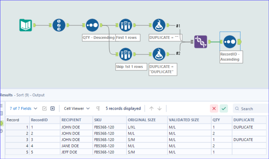Click the Skip 1st 1 rows annotation label
This screenshot has width=269, height=159.
pos(131,67)
